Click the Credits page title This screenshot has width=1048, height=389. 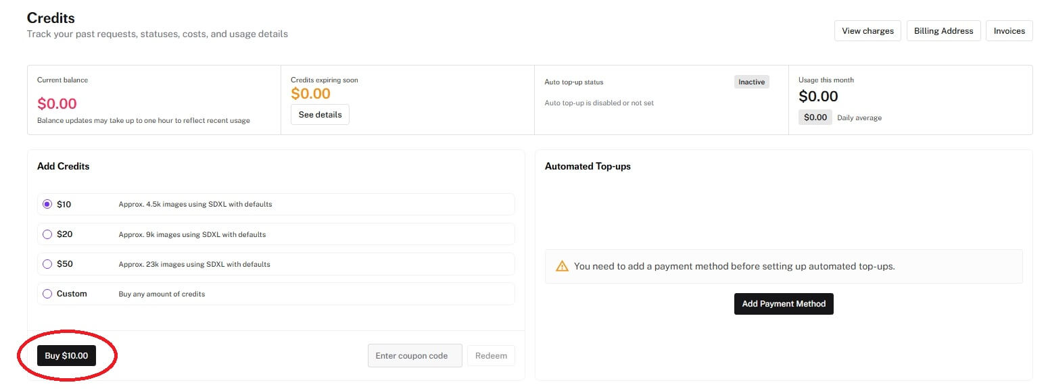coord(51,18)
